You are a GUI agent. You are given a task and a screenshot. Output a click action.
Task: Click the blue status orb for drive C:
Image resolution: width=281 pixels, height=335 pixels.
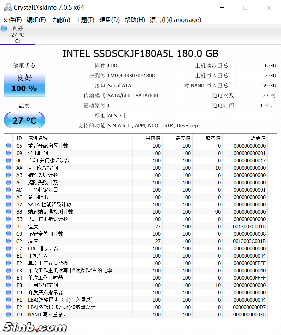point(4,29)
